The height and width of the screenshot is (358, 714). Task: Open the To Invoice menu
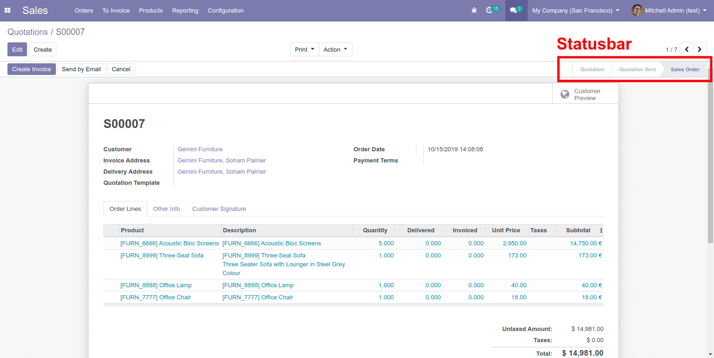click(x=116, y=10)
